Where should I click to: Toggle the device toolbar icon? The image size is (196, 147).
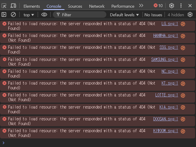[x=13, y=6]
